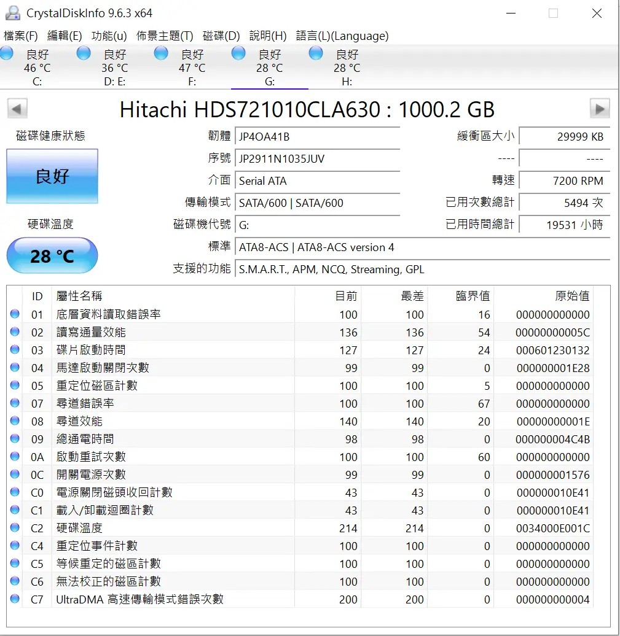Open the 語言(L)(Language) menu
Screen dimensions: 620x636
click(x=342, y=36)
